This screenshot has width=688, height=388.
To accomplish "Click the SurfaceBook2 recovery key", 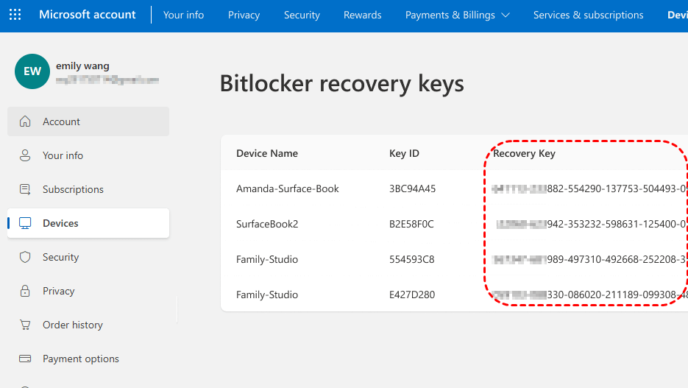I will pyautogui.click(x=592, y=224).
